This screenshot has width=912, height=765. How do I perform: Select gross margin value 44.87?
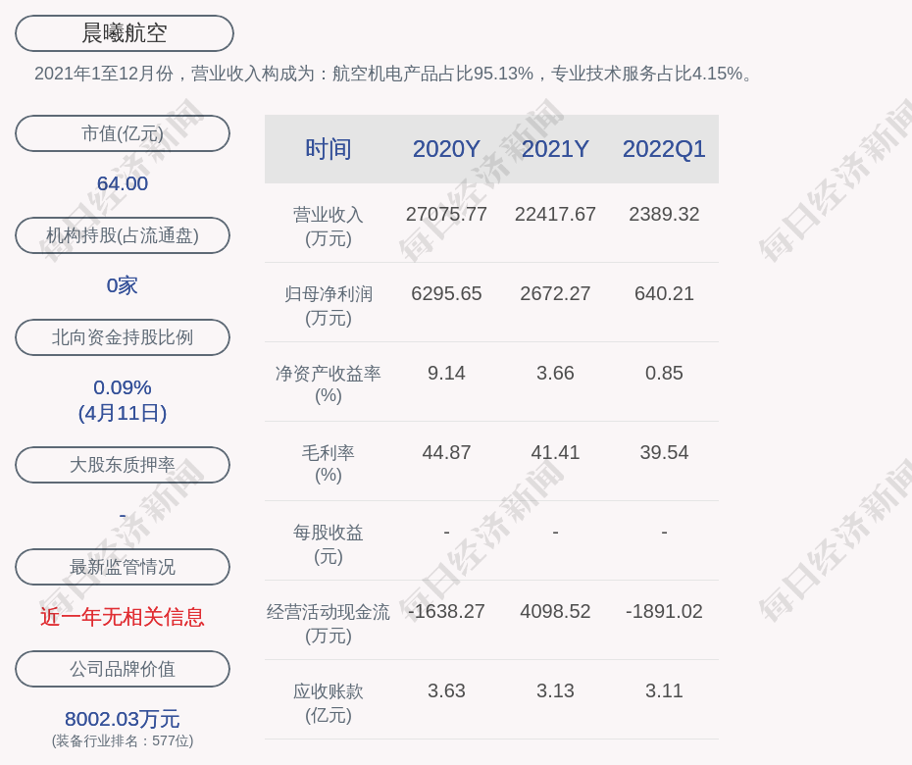(x=446, y=452)
